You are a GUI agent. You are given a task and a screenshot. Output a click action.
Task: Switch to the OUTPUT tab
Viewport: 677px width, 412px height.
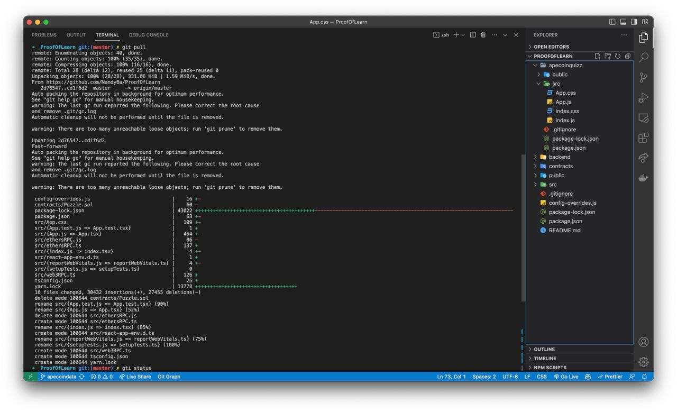click(76, 35)
